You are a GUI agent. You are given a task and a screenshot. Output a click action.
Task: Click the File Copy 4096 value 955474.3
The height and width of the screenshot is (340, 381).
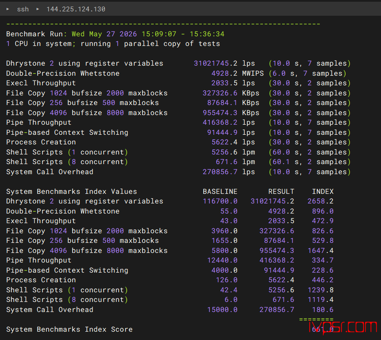pos(220,113)
